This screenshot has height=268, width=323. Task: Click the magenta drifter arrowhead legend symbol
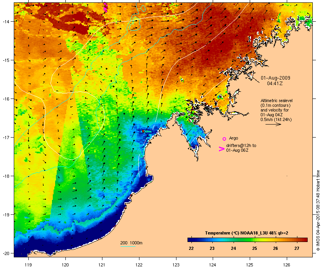pyautogui.click(x=221, y=149)
